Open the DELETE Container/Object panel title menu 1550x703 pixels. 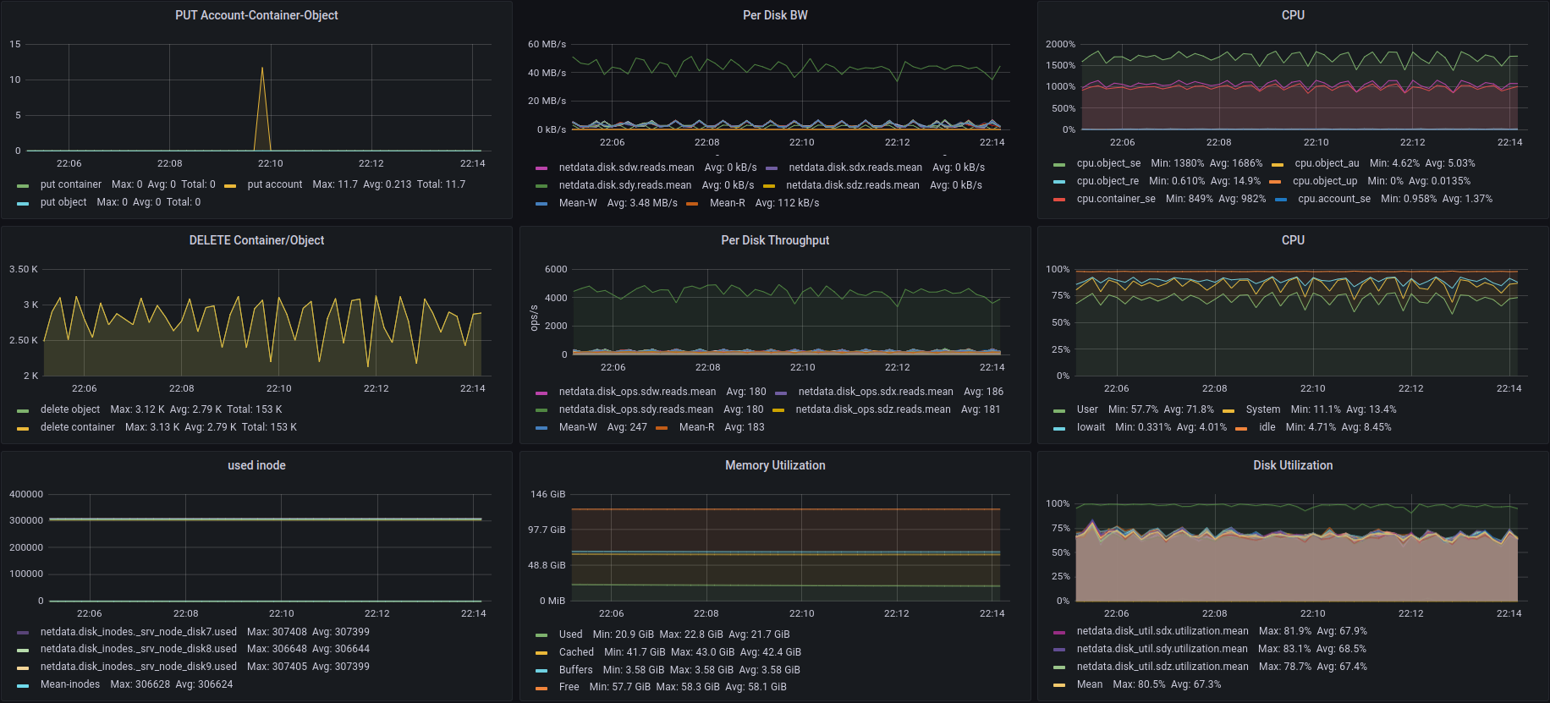256,240
